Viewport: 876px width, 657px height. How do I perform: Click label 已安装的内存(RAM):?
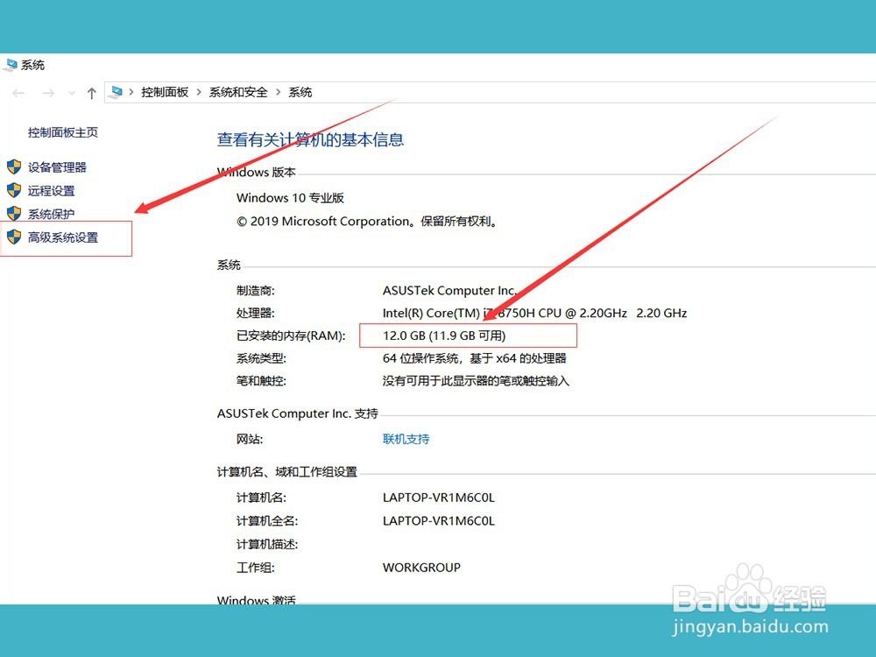(291, 336)
